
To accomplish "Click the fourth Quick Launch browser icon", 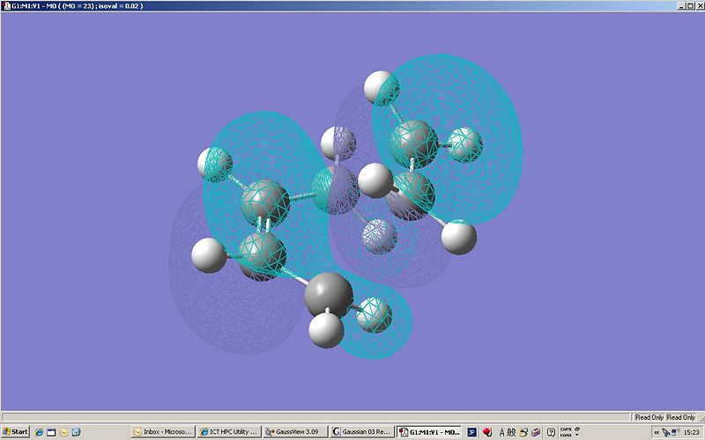I will click(76, 432).
